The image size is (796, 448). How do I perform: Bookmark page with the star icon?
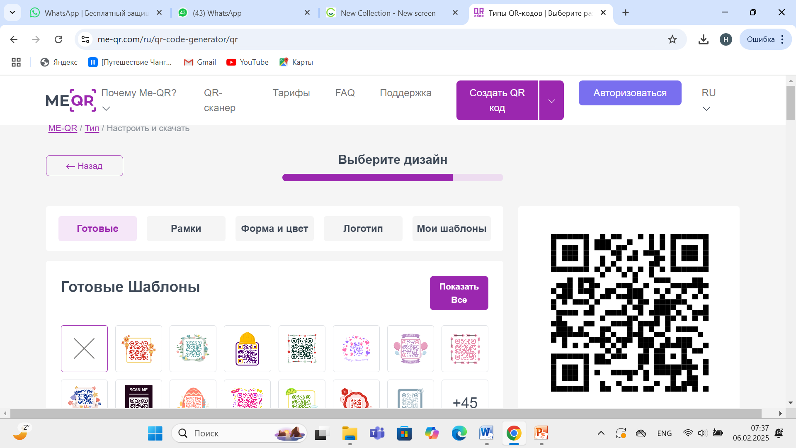coord(672,39)
